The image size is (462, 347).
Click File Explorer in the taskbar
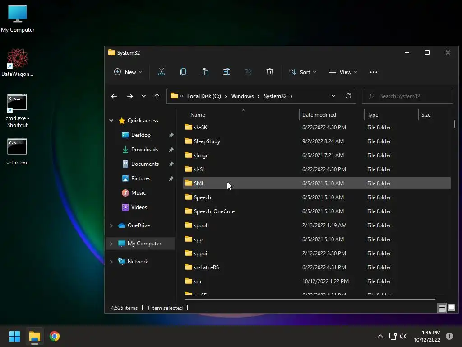click(x=34, y=336)
